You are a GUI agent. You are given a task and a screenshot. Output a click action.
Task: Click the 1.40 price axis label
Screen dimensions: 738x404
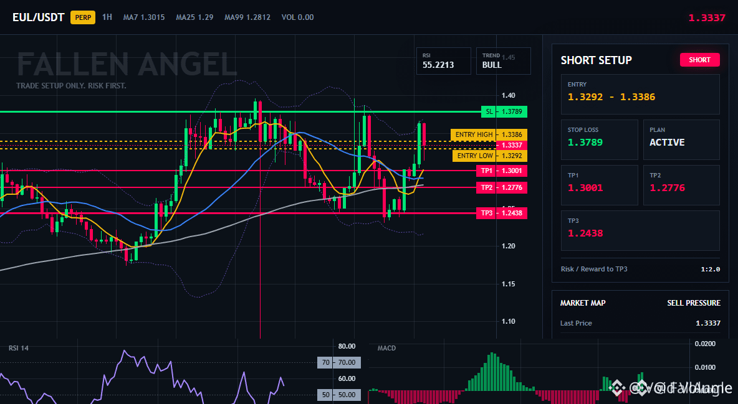[x=509, y=95]
